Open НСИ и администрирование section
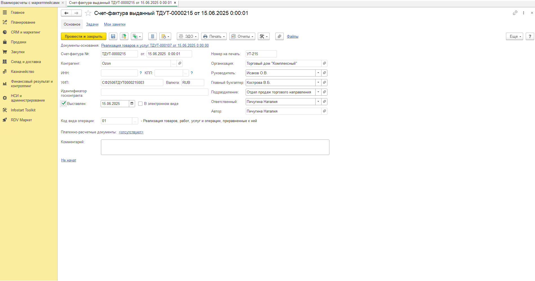 pyautogui.click(x=28, y=98)
